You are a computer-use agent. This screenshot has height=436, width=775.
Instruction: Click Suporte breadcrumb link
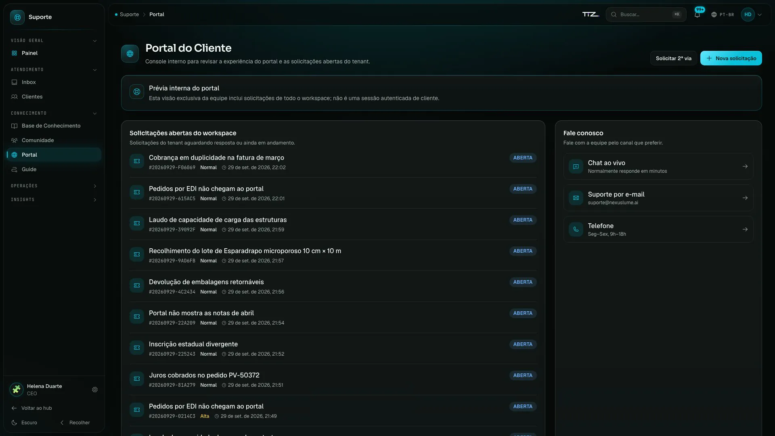tap(129, 15)
